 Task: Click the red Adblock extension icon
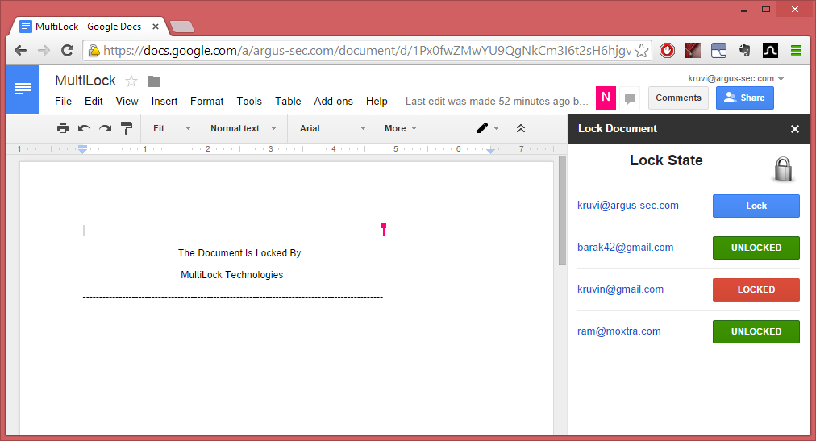(667, 51)
